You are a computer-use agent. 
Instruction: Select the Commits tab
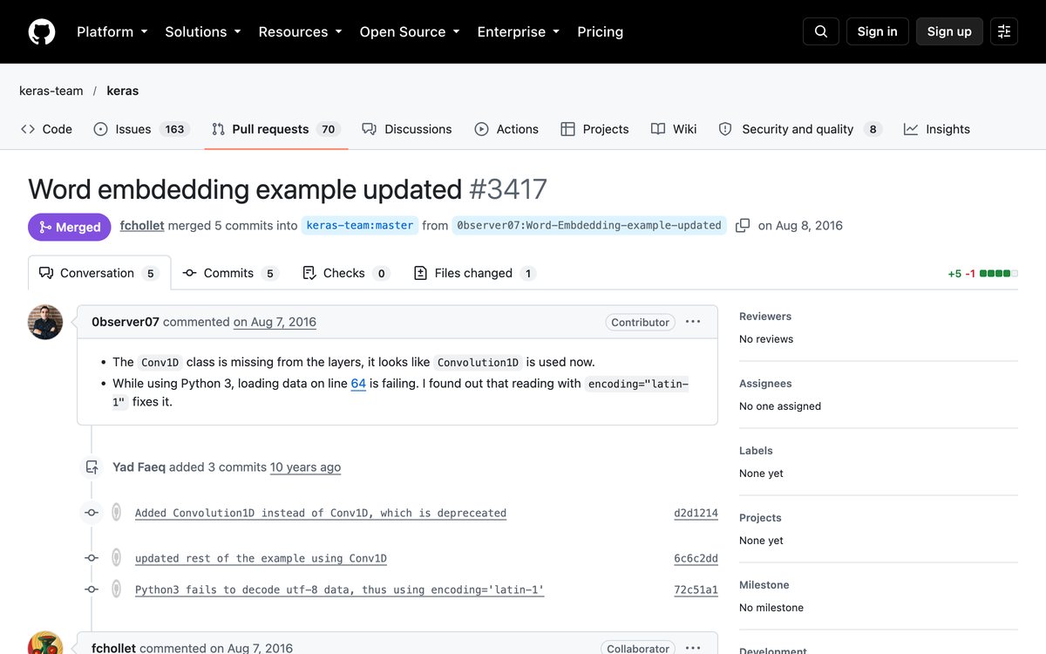coord(229,273)
